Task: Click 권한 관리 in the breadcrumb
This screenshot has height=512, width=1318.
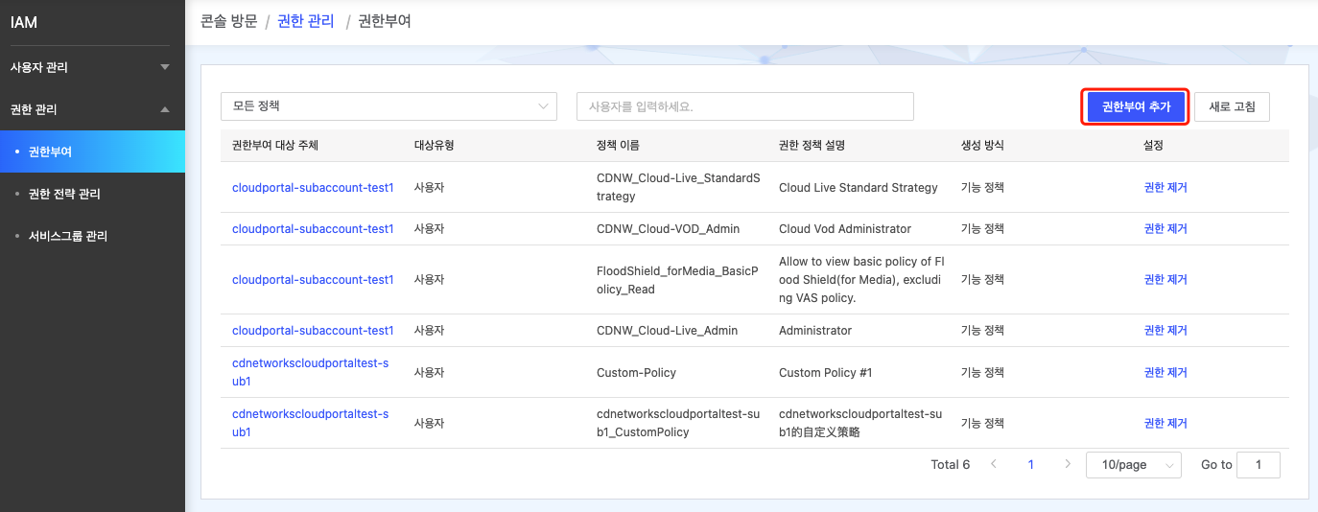Action: pos(305,21)
